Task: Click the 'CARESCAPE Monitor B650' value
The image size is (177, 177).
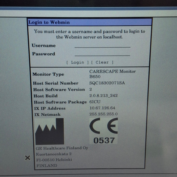Action: 113,74
